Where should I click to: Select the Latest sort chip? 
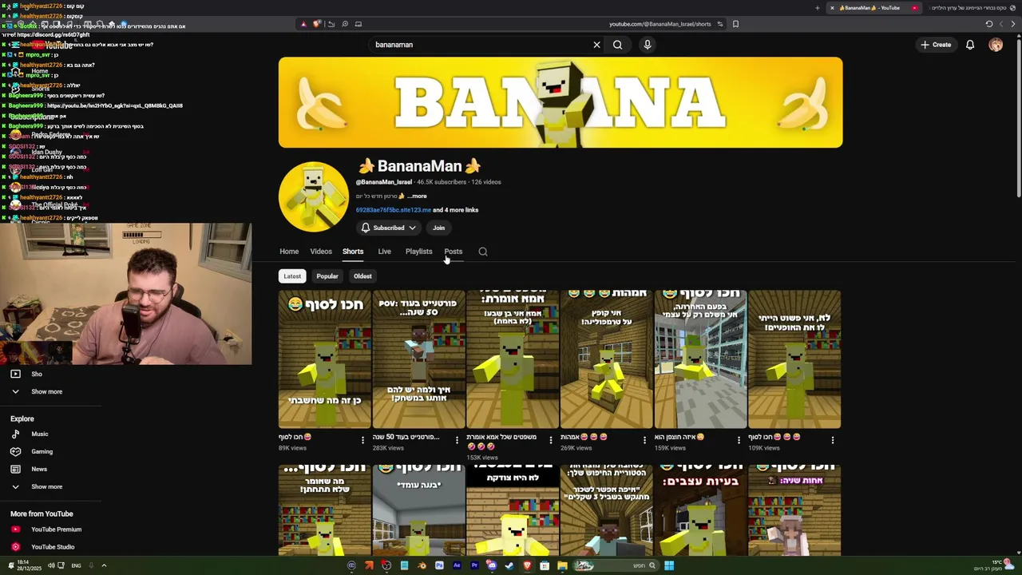[292, 276]
